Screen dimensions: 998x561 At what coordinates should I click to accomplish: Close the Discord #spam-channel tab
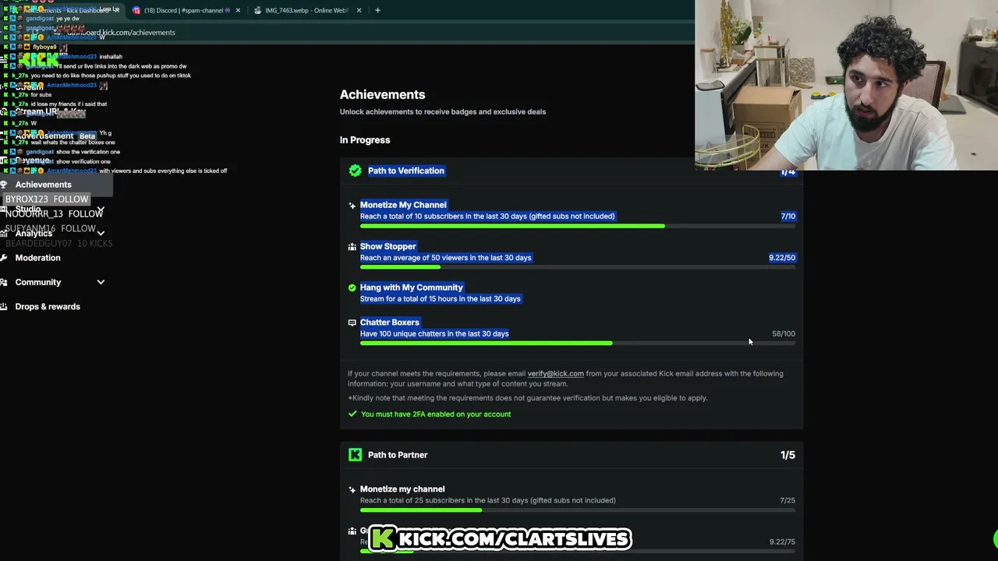tap(238, 10)
